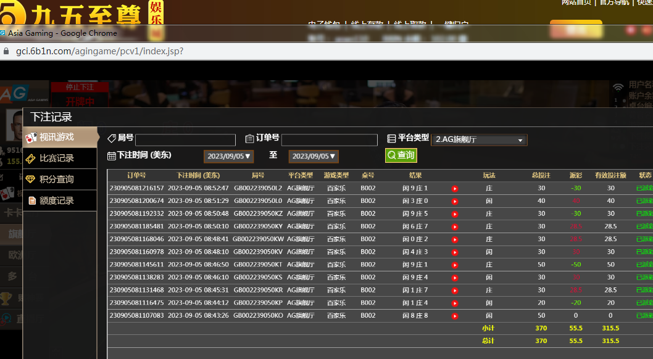The width and height of the screenshot is (653, 359).
Task: Open the 积分查询 side tab
Action: (x=57, y=179)
